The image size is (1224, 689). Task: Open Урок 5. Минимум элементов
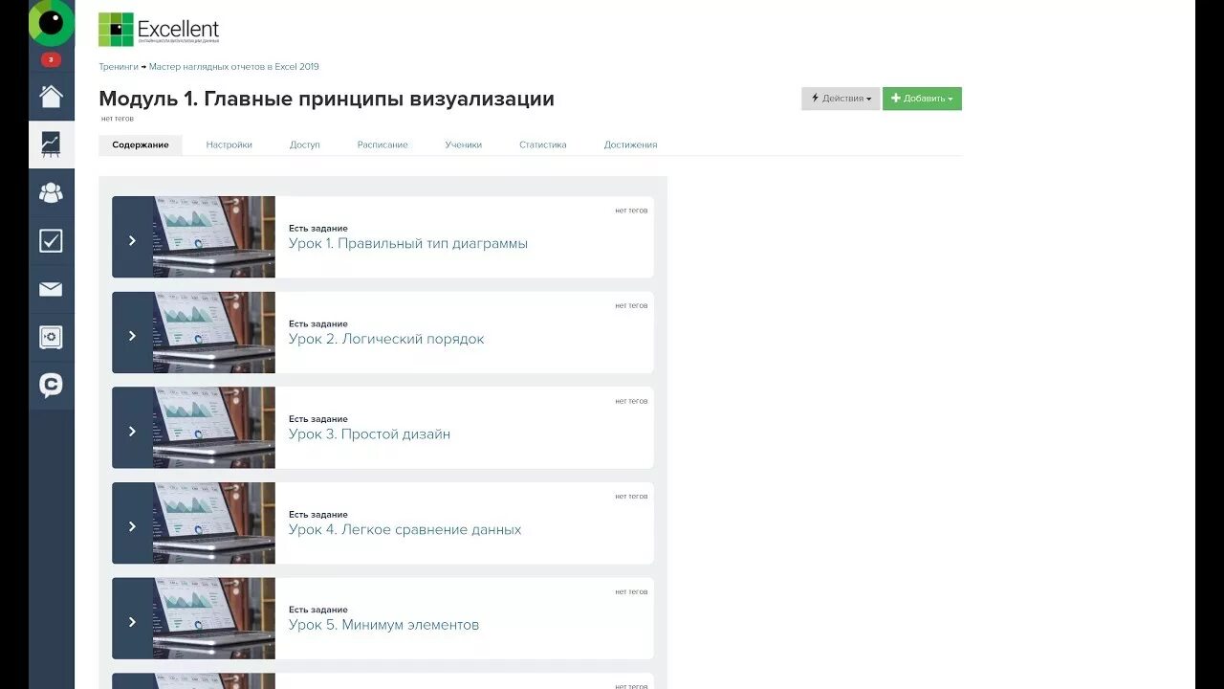coord(383,625)
